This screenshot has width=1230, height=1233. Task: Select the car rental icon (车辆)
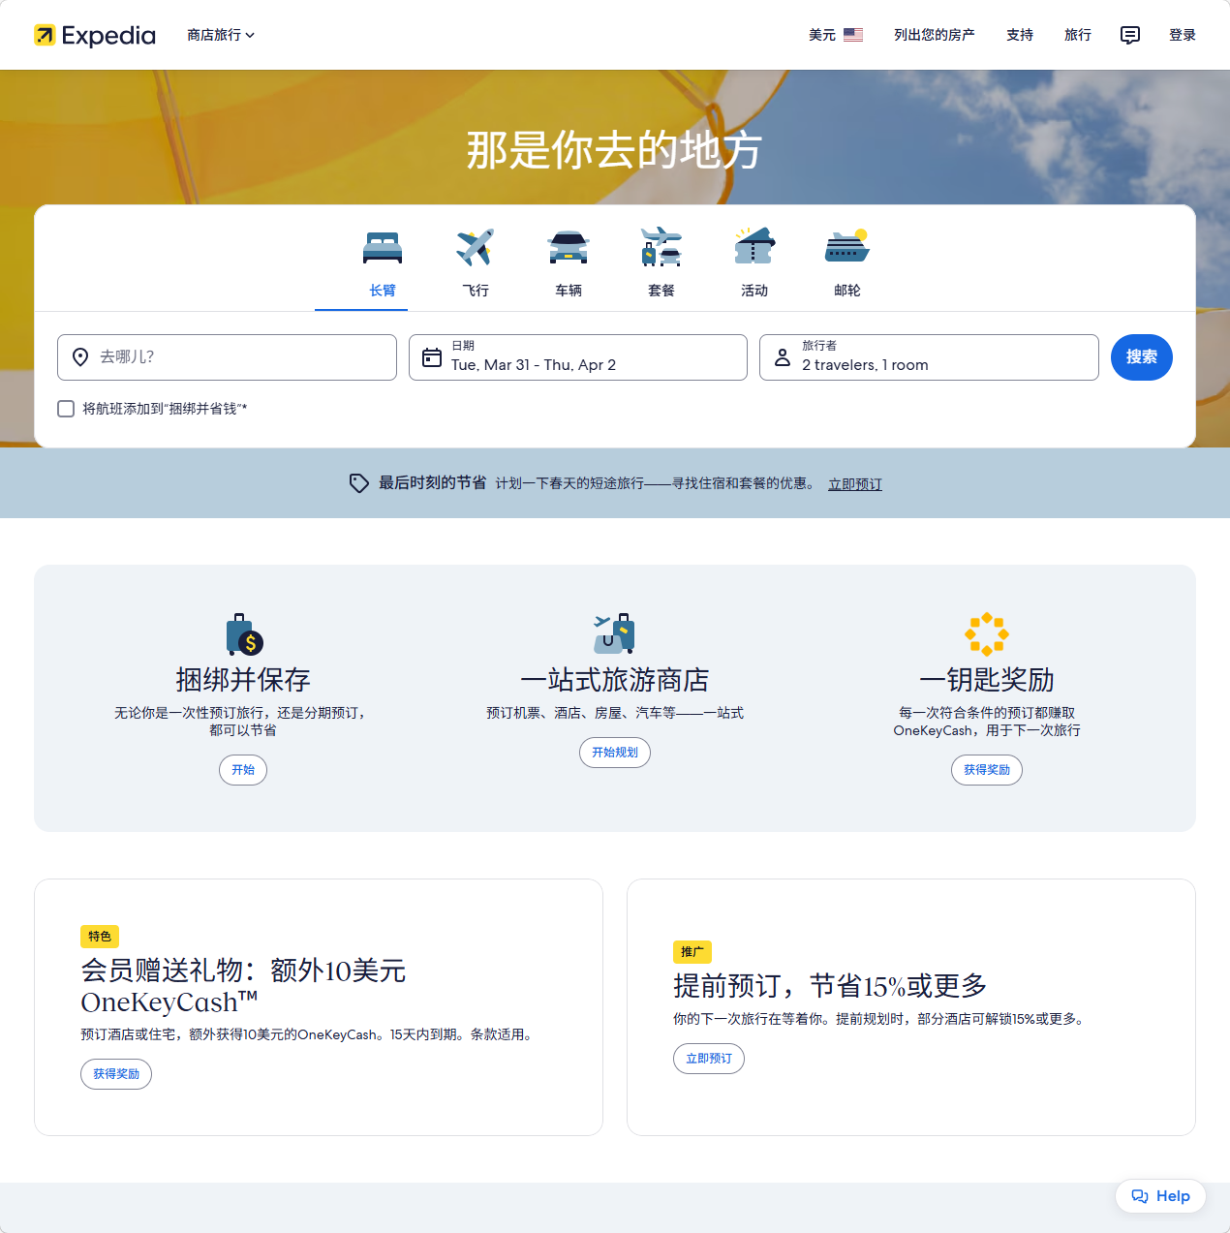568,248
